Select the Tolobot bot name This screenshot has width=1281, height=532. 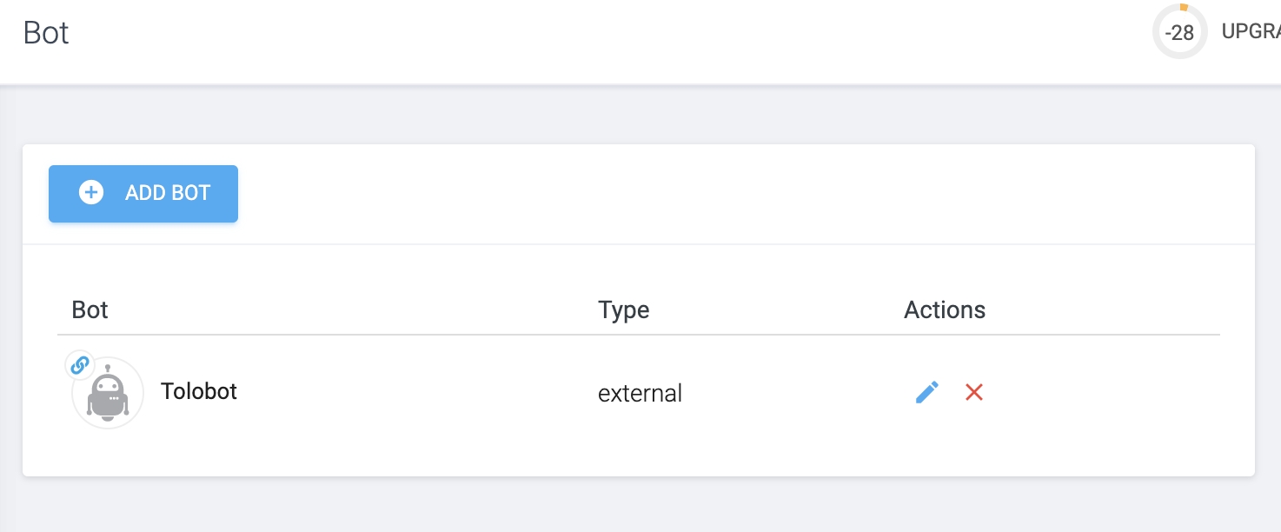pyautogui.click(x=199, y=391)
